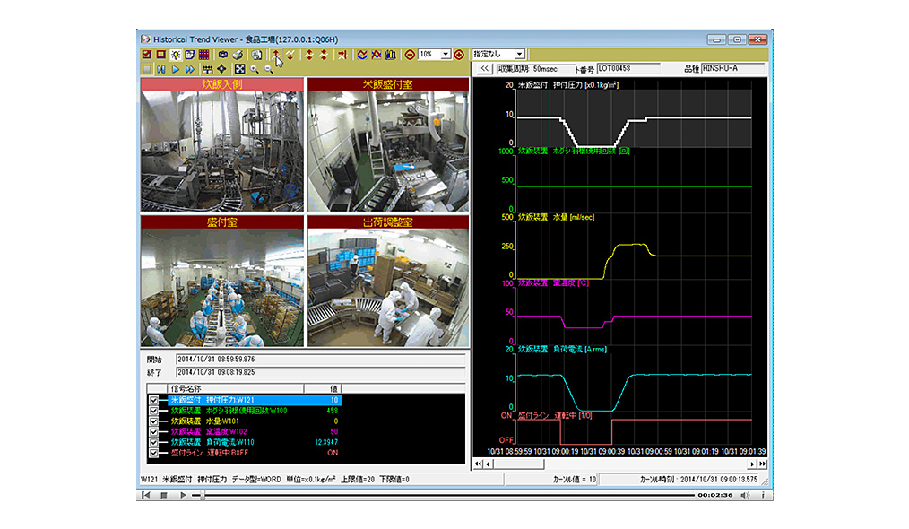Click the printer icon in toolbar
Screen dimensions: 909x529
(x=237, y=55)
